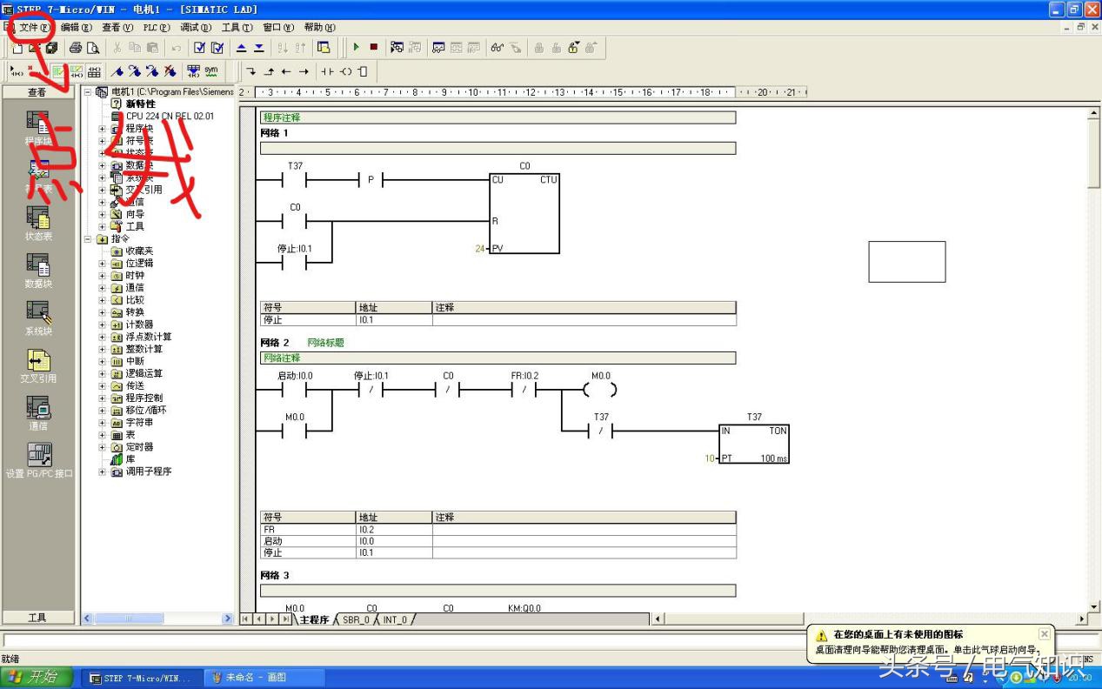
Task: Click the Windows 开始 Start button
Action: coord(35,678)
